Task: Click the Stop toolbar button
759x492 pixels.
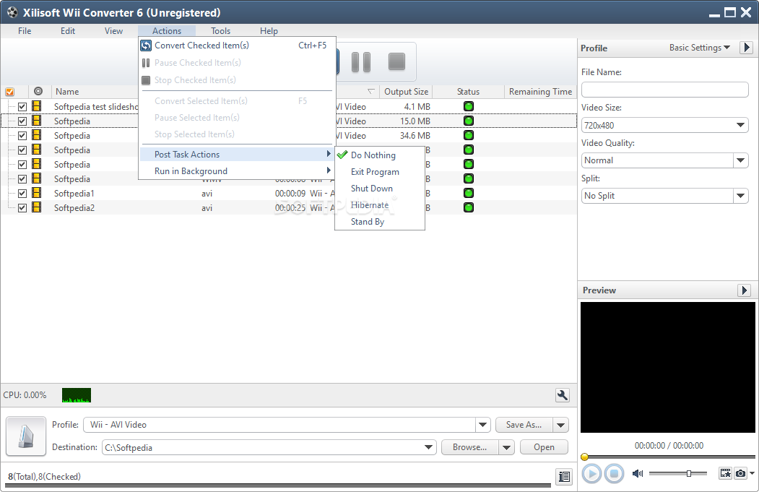Action: click(396, 62)
